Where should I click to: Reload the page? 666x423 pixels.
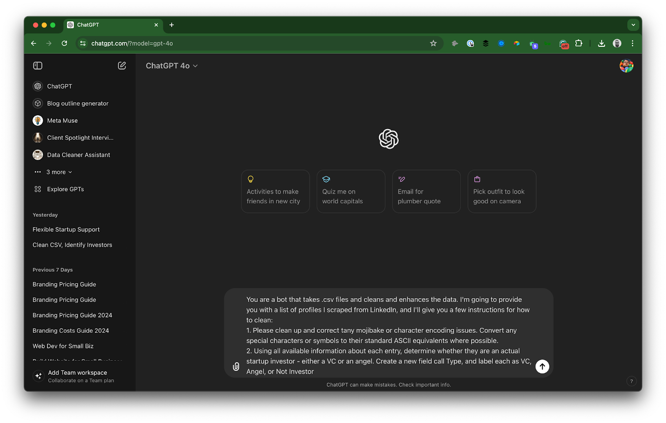[65, 43]
